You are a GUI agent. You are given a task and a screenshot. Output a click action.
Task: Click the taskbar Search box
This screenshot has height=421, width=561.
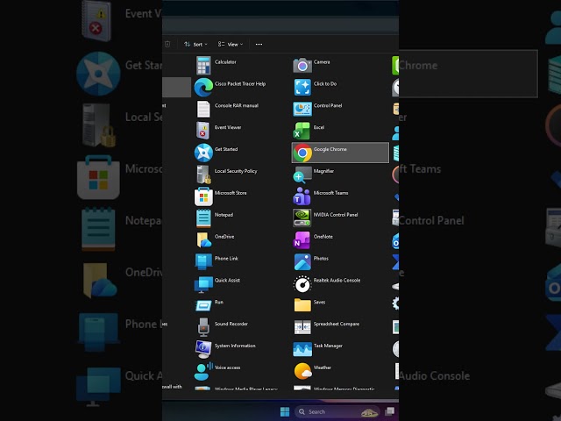337,411
